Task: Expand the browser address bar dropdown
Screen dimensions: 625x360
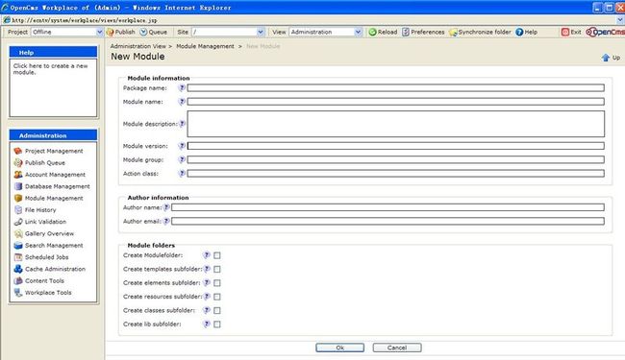Action: click(x=620, y=20)
